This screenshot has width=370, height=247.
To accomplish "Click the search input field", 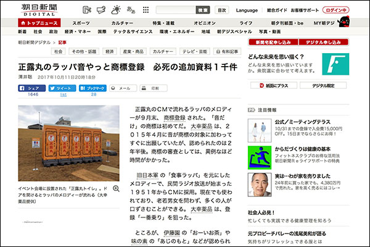I will point(175,10).
